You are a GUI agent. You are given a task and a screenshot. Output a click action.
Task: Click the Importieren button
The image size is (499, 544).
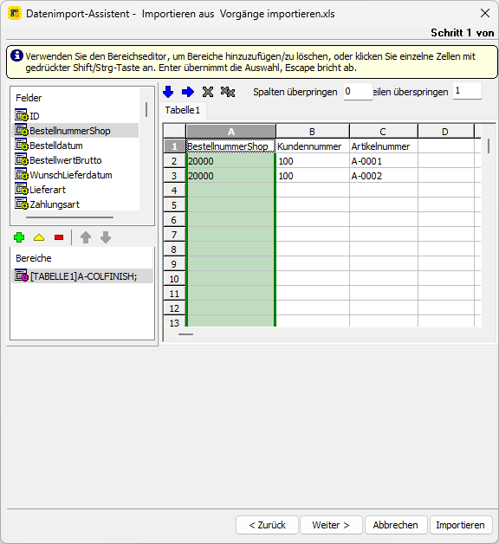click(x=461, y=525)
